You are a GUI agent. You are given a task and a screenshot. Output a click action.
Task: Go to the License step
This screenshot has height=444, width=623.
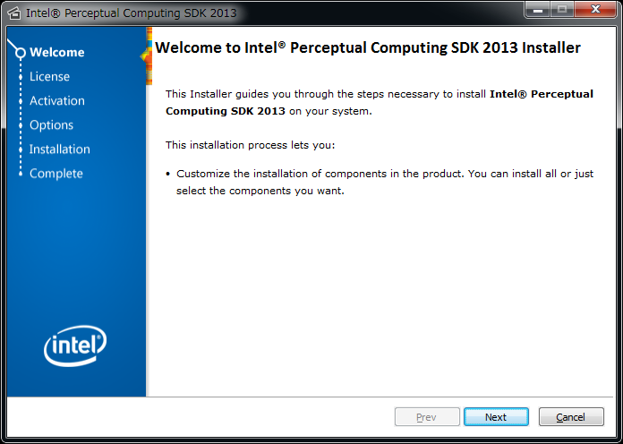(x=49, y=77)
